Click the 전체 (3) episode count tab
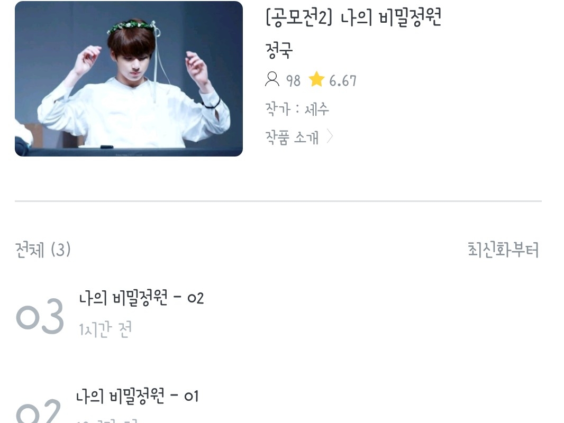Viewport: 564px width, 423px height. (x=43, y=250)
